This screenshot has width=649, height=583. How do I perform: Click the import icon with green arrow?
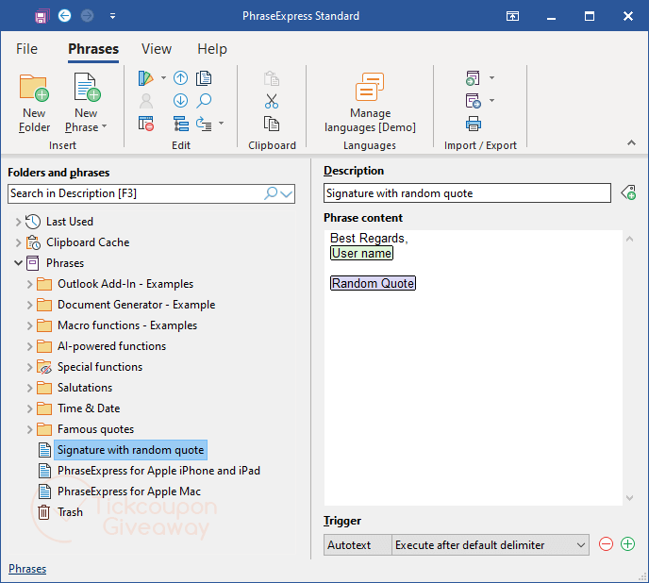pos(473,78)
